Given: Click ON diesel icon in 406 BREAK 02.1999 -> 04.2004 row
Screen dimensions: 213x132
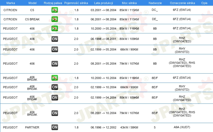Looking at the screenshot, I should (x=55, y=98).
